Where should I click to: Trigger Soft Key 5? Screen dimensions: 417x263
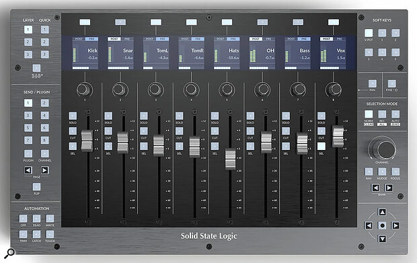(395, 52)
